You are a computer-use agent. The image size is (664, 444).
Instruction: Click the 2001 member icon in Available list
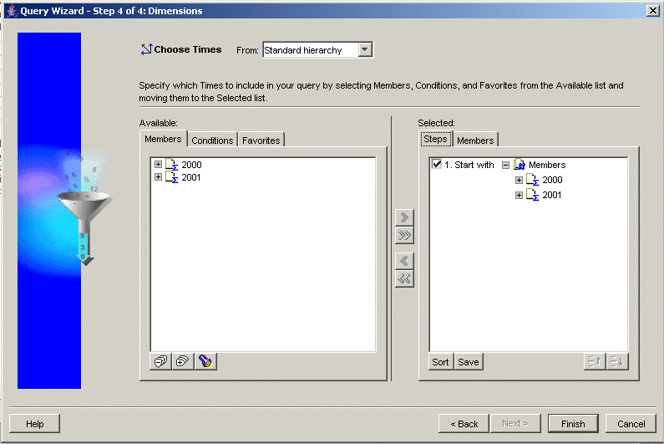coord(171,177)
